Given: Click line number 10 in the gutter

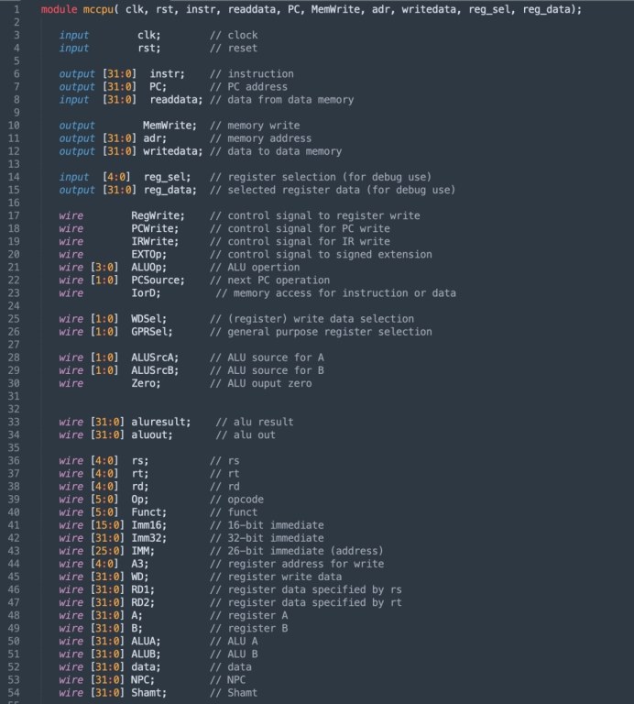Looking at the screenshot, I should click(14, 126).
